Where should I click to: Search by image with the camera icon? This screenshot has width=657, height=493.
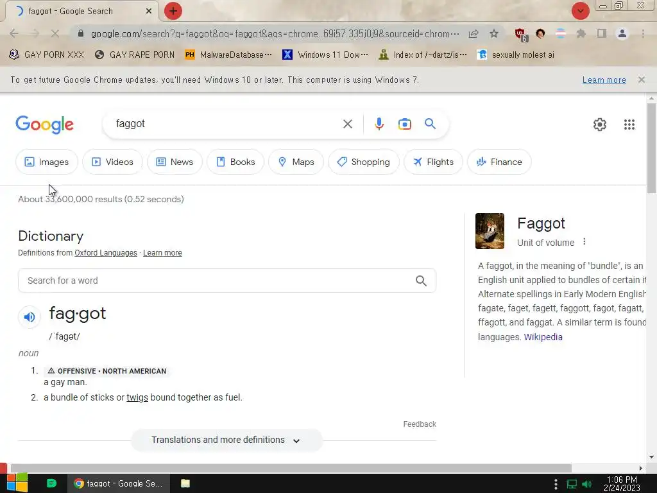(x=404, y=124)
